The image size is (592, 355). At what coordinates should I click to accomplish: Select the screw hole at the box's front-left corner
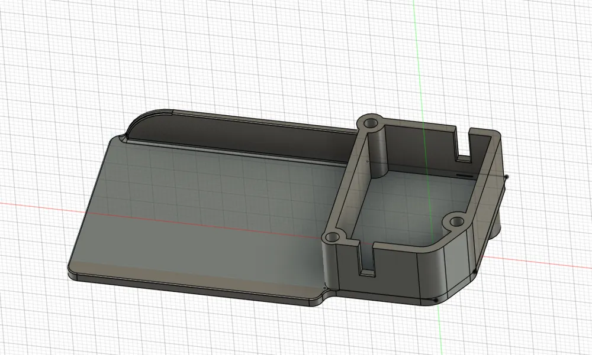pyautogui.click(x=333, y=238)
